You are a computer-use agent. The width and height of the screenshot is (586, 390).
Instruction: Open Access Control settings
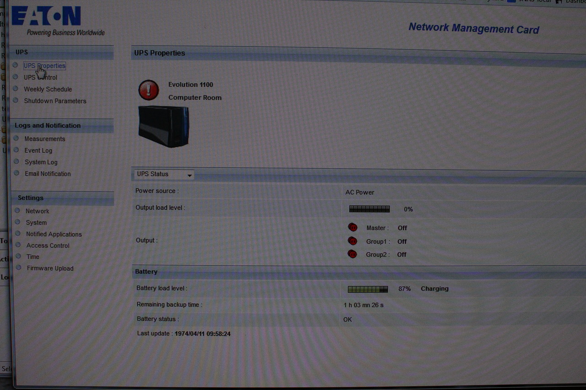48,246
